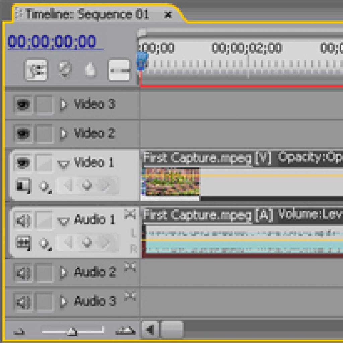Toggle the Snap button in the timeline
This screenshot has width=343, height=343.
(36, 70)
